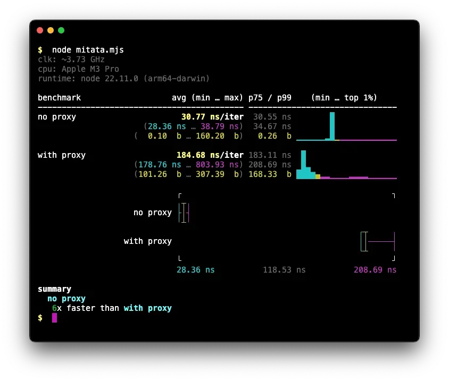Screen dimensions: 449x381
Task: Click the green maximize traffic light
Action: (61, 30)
